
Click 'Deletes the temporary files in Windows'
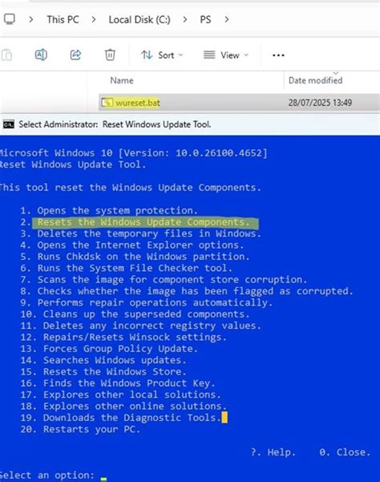pos(140,233)
